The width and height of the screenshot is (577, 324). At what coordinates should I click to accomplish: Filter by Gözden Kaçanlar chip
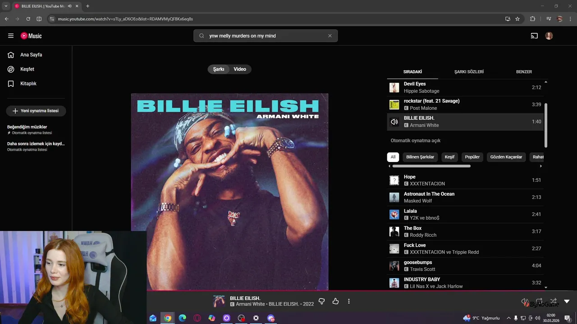[x=506, y=157]
